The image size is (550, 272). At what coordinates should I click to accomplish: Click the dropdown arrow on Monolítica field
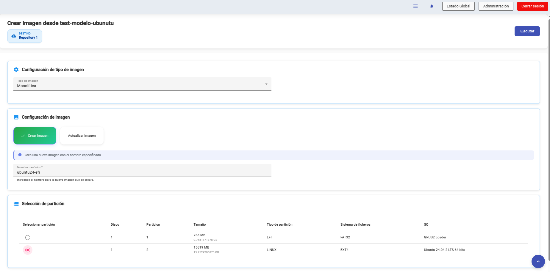266,84
